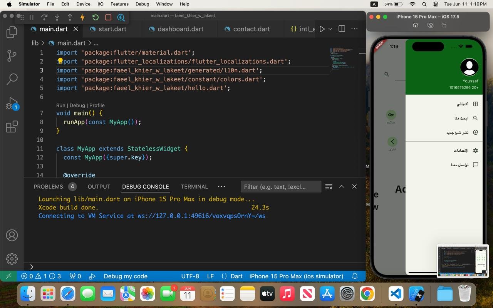The width and height of the screenshot is (493, 308).
Task: Click the Debug CodeLens link above main()
Action: (x=77, y=105)
